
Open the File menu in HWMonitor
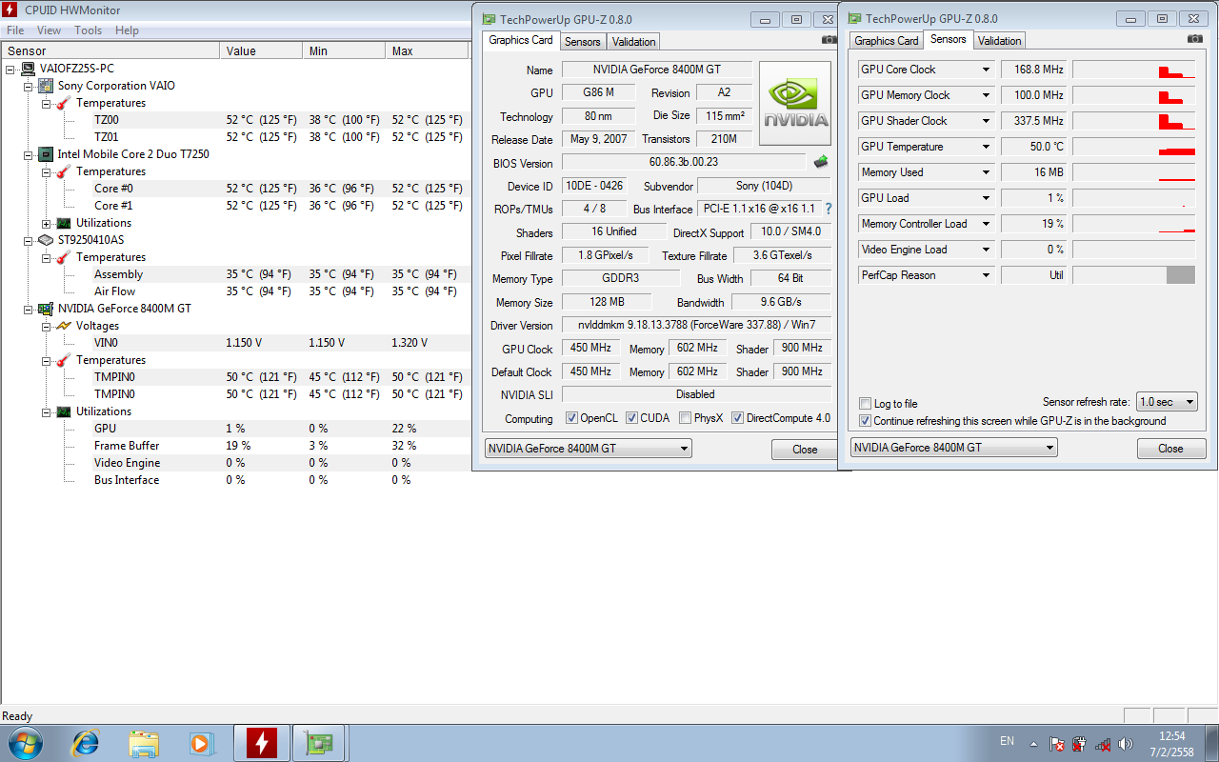point(15,30)
